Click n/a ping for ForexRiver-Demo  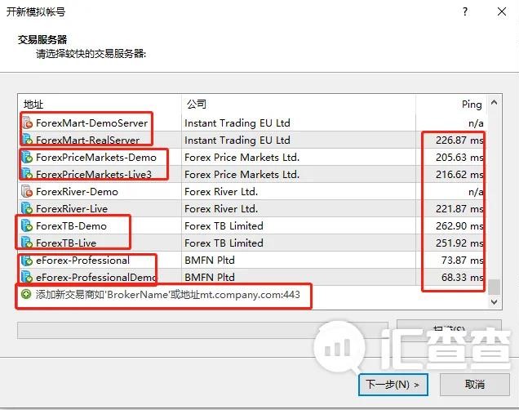[476, 192]
